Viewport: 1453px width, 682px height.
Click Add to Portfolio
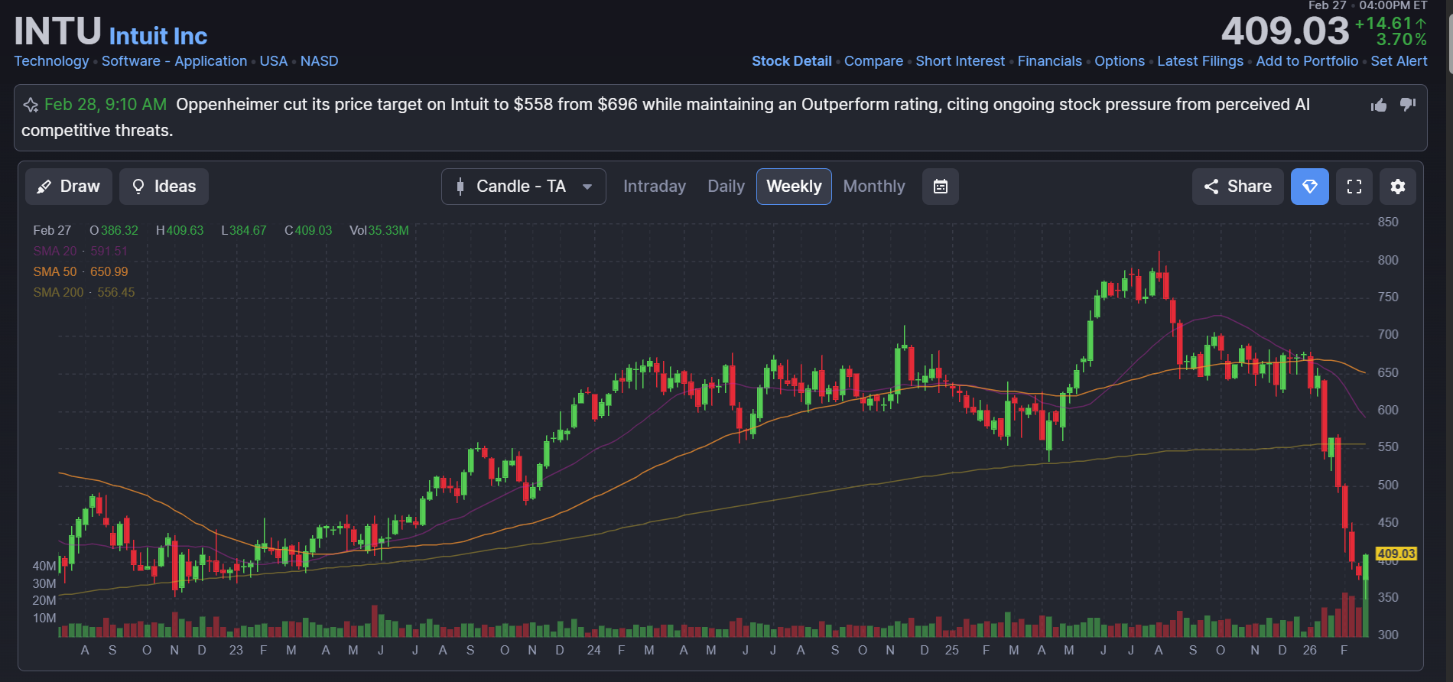[1308, 61]
